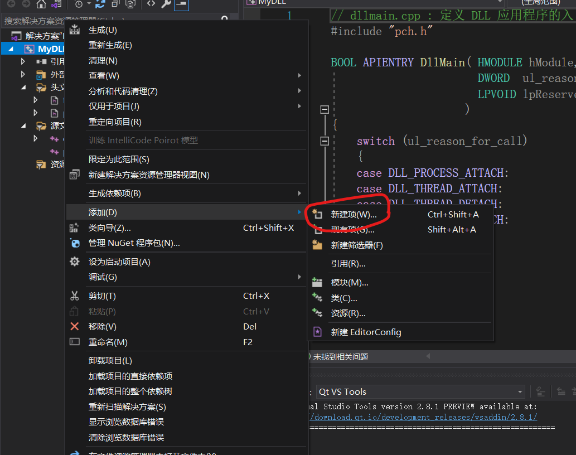Image resolution: width=576 pixels, height=455 pixels.
Task: Click the 类向导(Z) class wizard icon
Action: coord(74,227)
